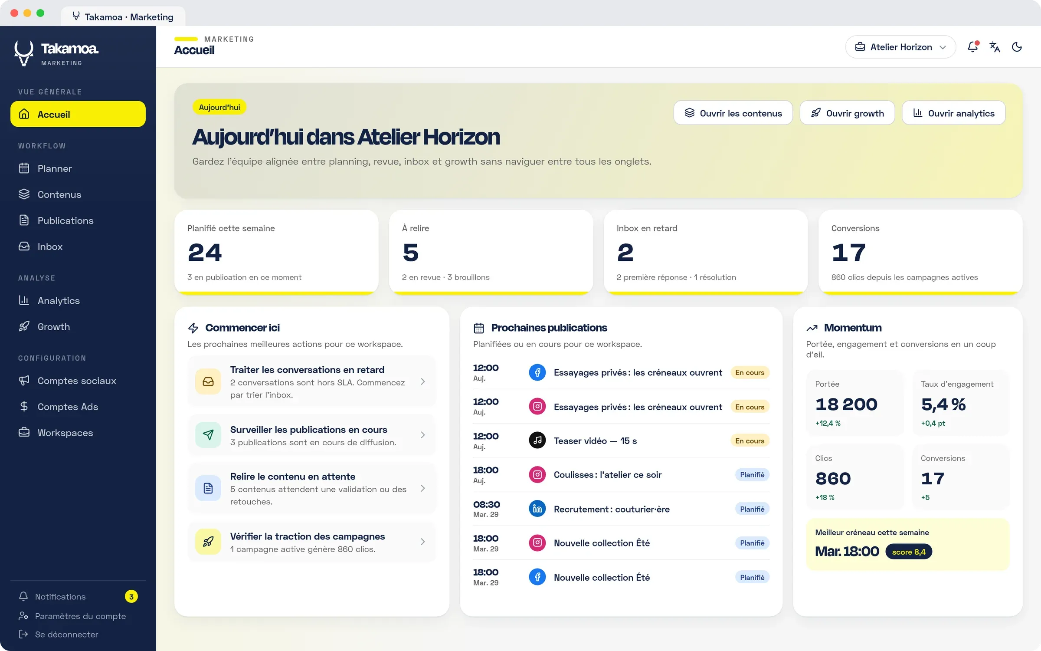Click Facebook icon for Essayages privés post

[x=537, y=372]
